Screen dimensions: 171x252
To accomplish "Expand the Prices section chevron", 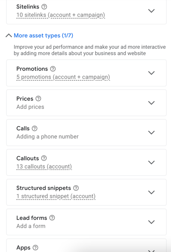I will tap(151, 103).
